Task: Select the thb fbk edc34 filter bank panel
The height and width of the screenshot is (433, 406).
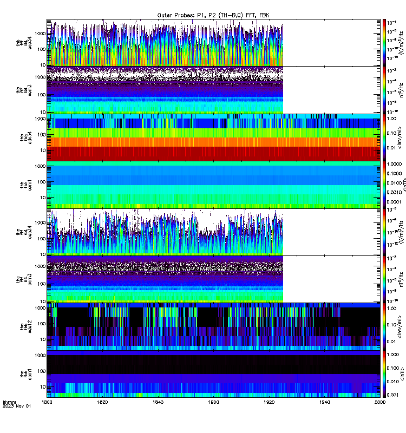Action: (213, 137)
